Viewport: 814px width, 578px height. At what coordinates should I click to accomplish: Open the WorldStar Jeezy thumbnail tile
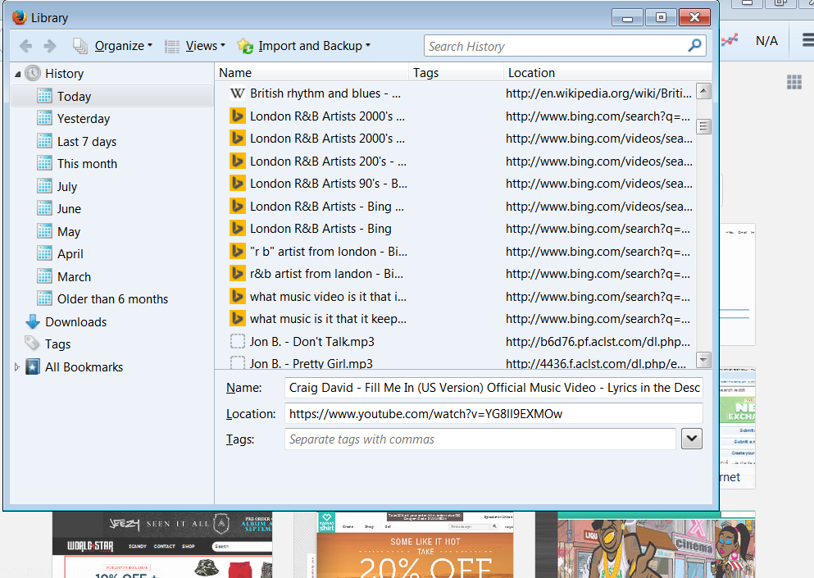[162, 544]
